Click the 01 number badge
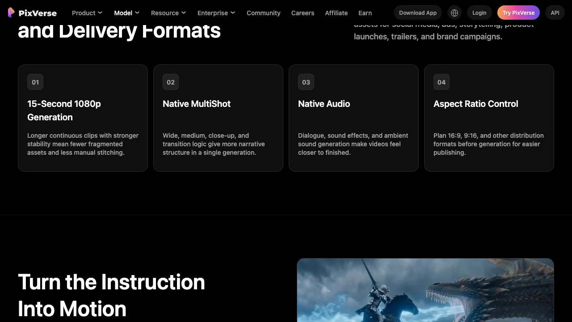572x322 pixels. pyautogui.click(x=35, y=82)
